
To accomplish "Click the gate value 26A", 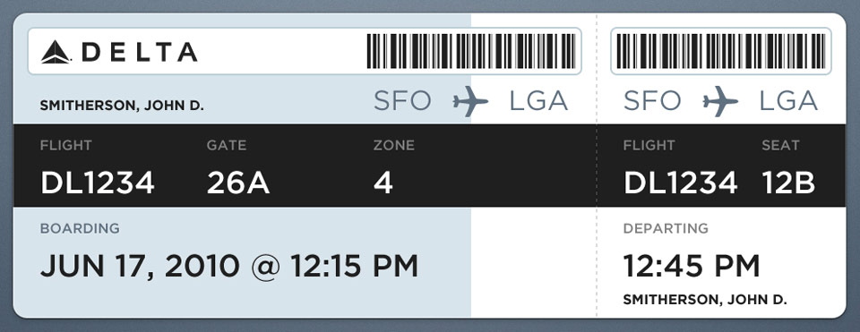I will tap(238, 183).
